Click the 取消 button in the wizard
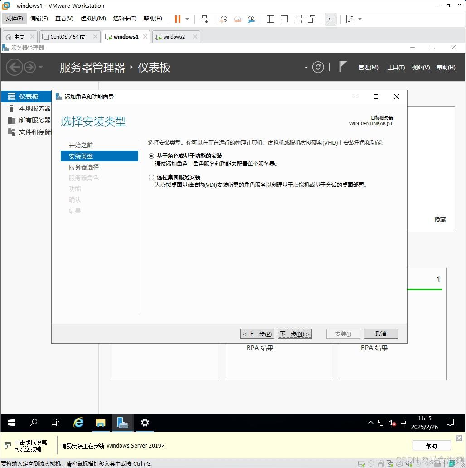This screenshot has height=468, width=466. click(x=381, y=334)
